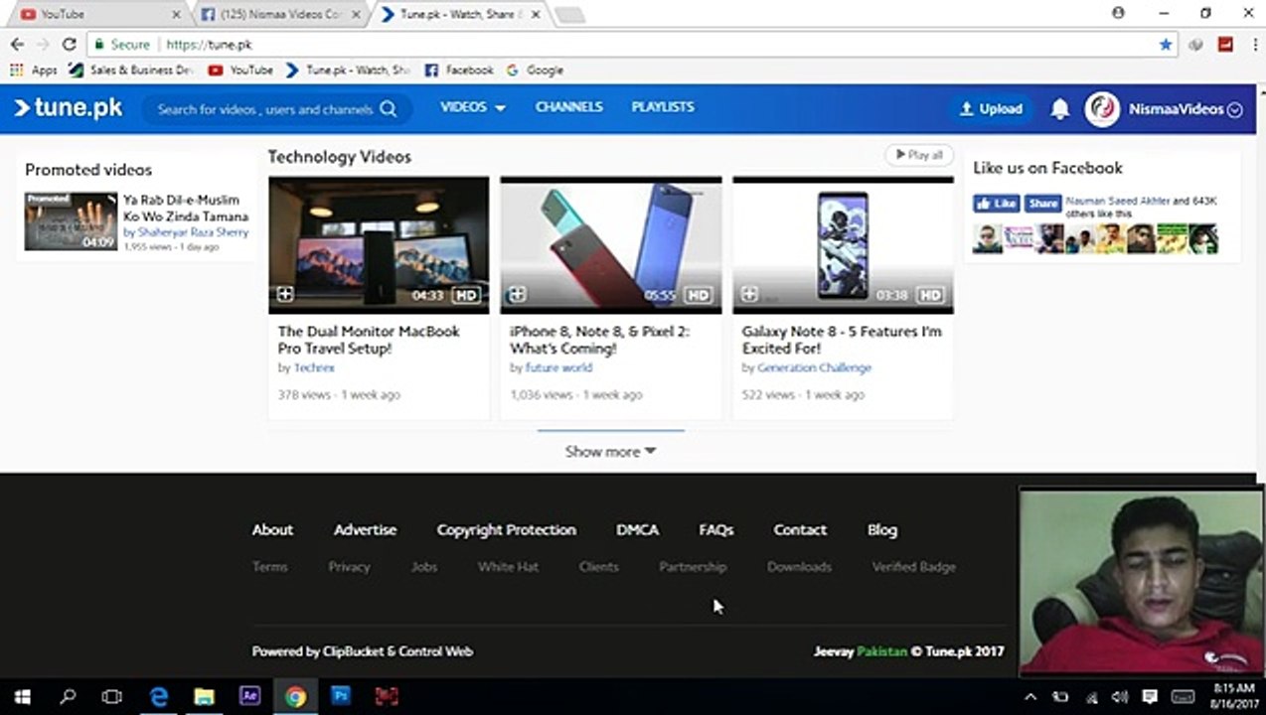Open Windows Start menu

click(x=22, y=696)
